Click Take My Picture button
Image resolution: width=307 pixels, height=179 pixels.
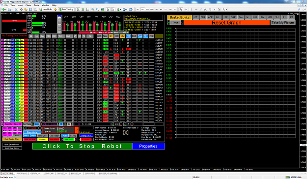283,23
